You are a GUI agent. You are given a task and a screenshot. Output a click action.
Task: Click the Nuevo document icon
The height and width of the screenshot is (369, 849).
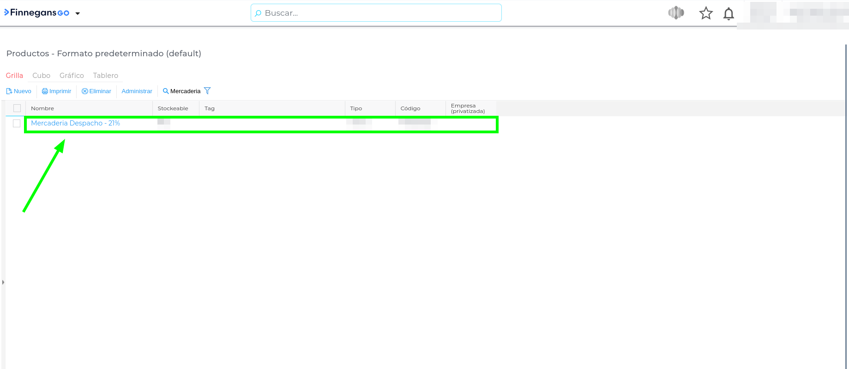point(9,91)
